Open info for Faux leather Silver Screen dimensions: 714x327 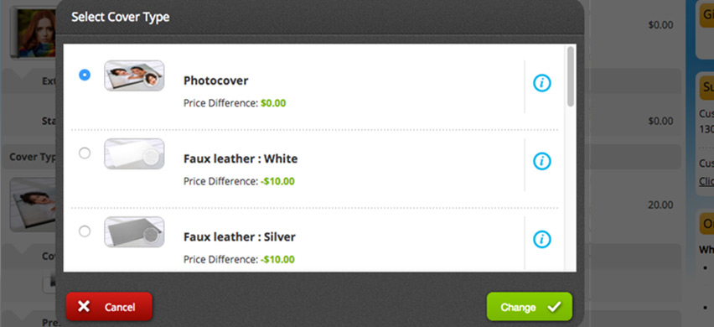tap(542, 240)
